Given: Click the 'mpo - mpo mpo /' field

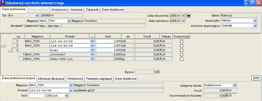Looking at the screenshot, I should (93, 26).
